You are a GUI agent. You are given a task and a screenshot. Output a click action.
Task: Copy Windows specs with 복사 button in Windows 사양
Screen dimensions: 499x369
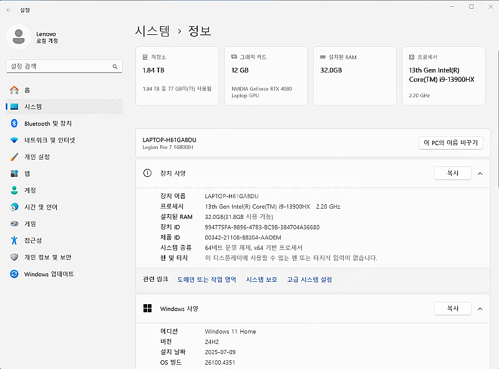(453, 309)
